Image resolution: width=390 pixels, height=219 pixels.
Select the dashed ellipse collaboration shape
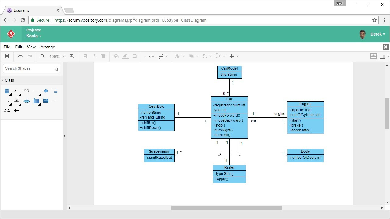click(27, 101)
